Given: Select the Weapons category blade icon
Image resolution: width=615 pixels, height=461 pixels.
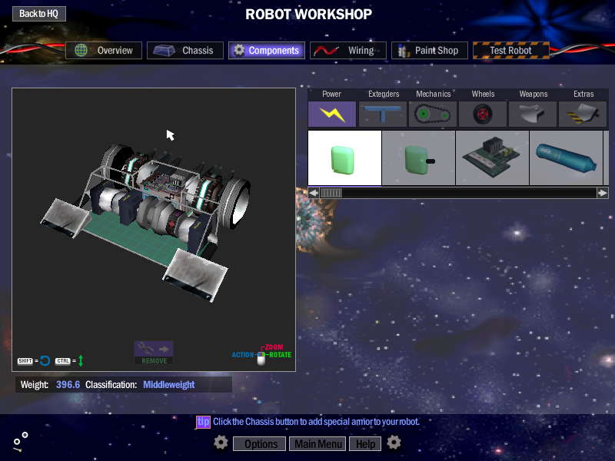Looking at the screenshot, I should 533,114.
